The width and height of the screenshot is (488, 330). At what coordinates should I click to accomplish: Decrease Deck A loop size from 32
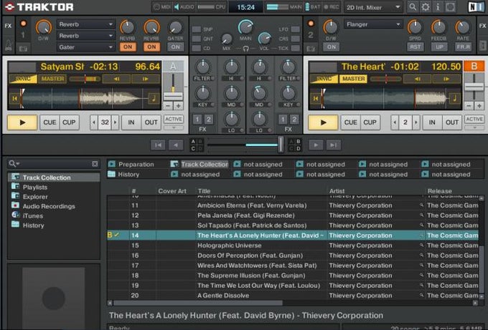(x=94, y=122)
